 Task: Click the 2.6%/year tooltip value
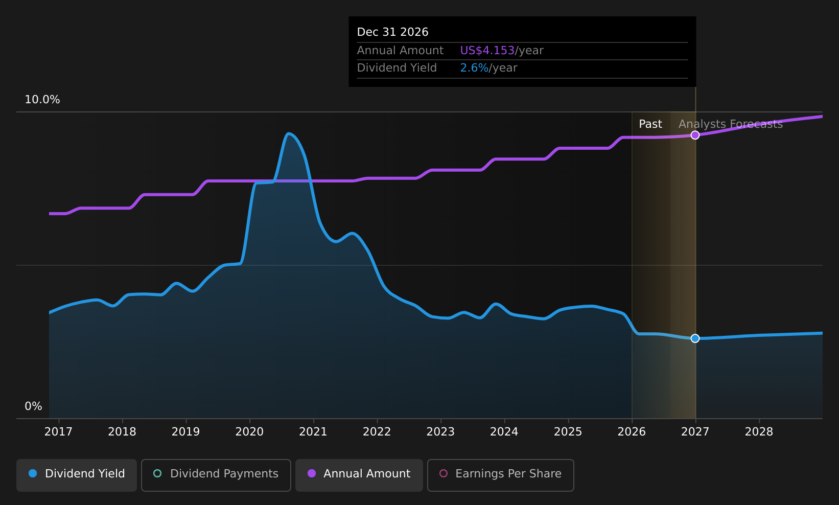coord(488,68)
